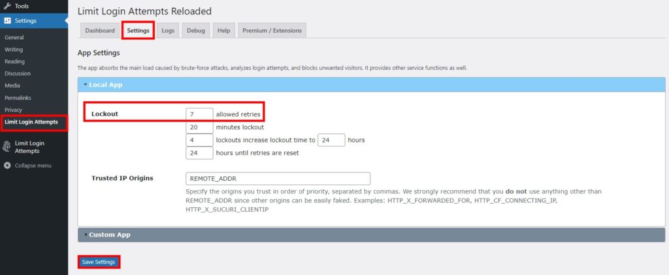
Task: Click the Collapse menu arrow icon
Action: click(x=7, y=165)
